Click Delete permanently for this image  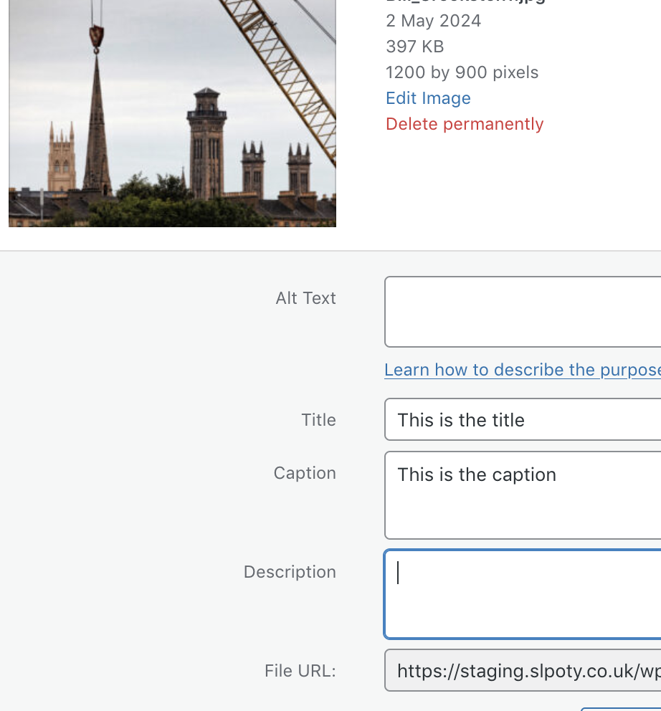pos(464,124)
